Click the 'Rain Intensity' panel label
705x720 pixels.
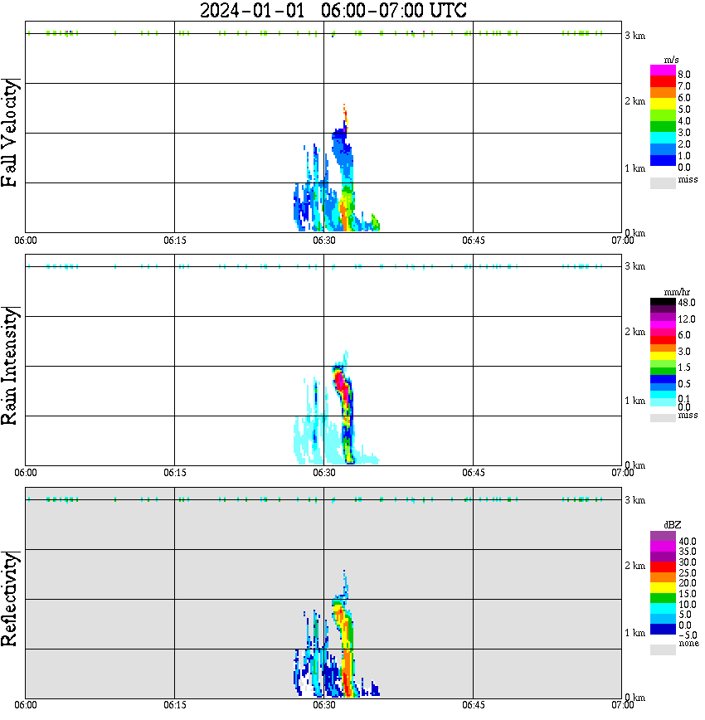(9, 366)
